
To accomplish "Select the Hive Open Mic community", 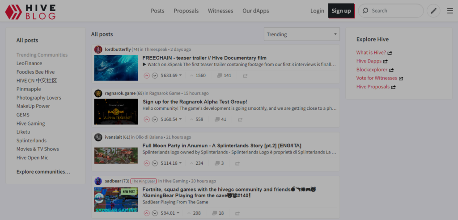I will point(32,158).
